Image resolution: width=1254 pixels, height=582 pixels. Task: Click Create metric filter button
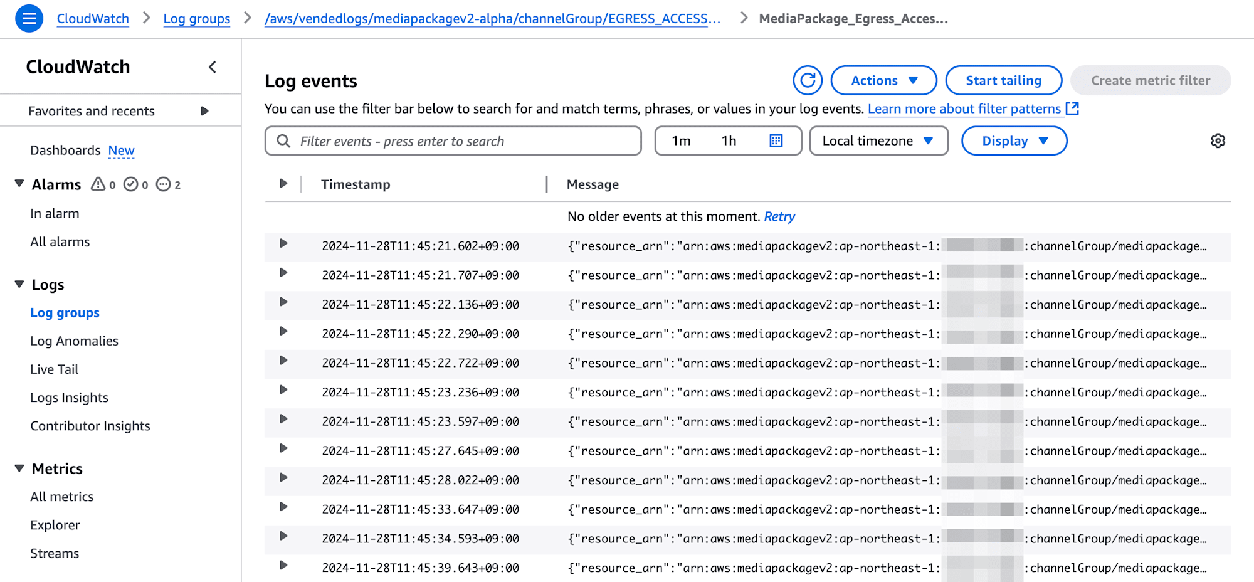[1151, 80]
